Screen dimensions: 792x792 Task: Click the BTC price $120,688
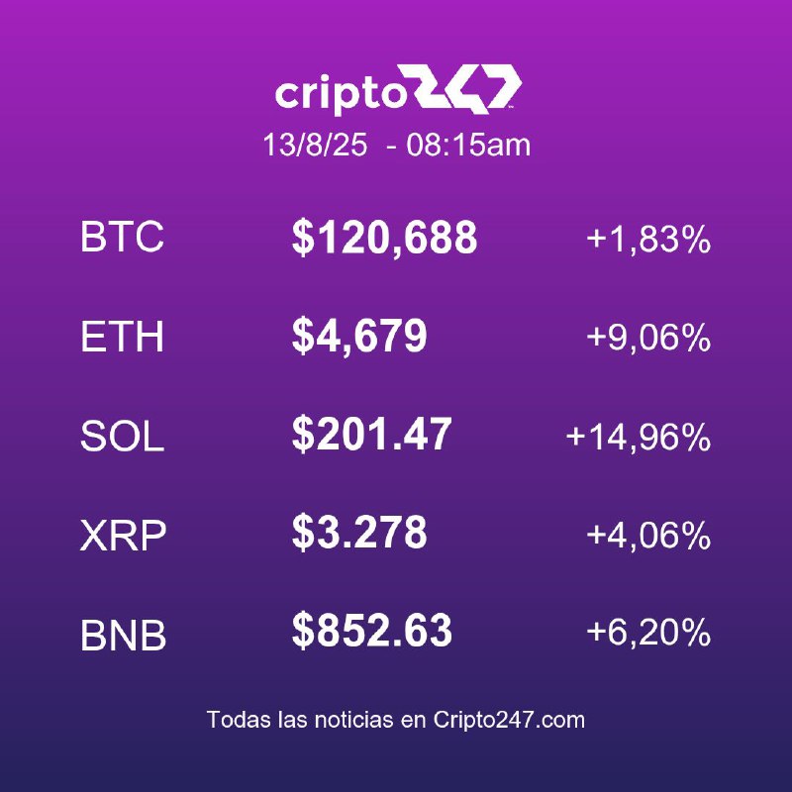[x=384, y=238]
